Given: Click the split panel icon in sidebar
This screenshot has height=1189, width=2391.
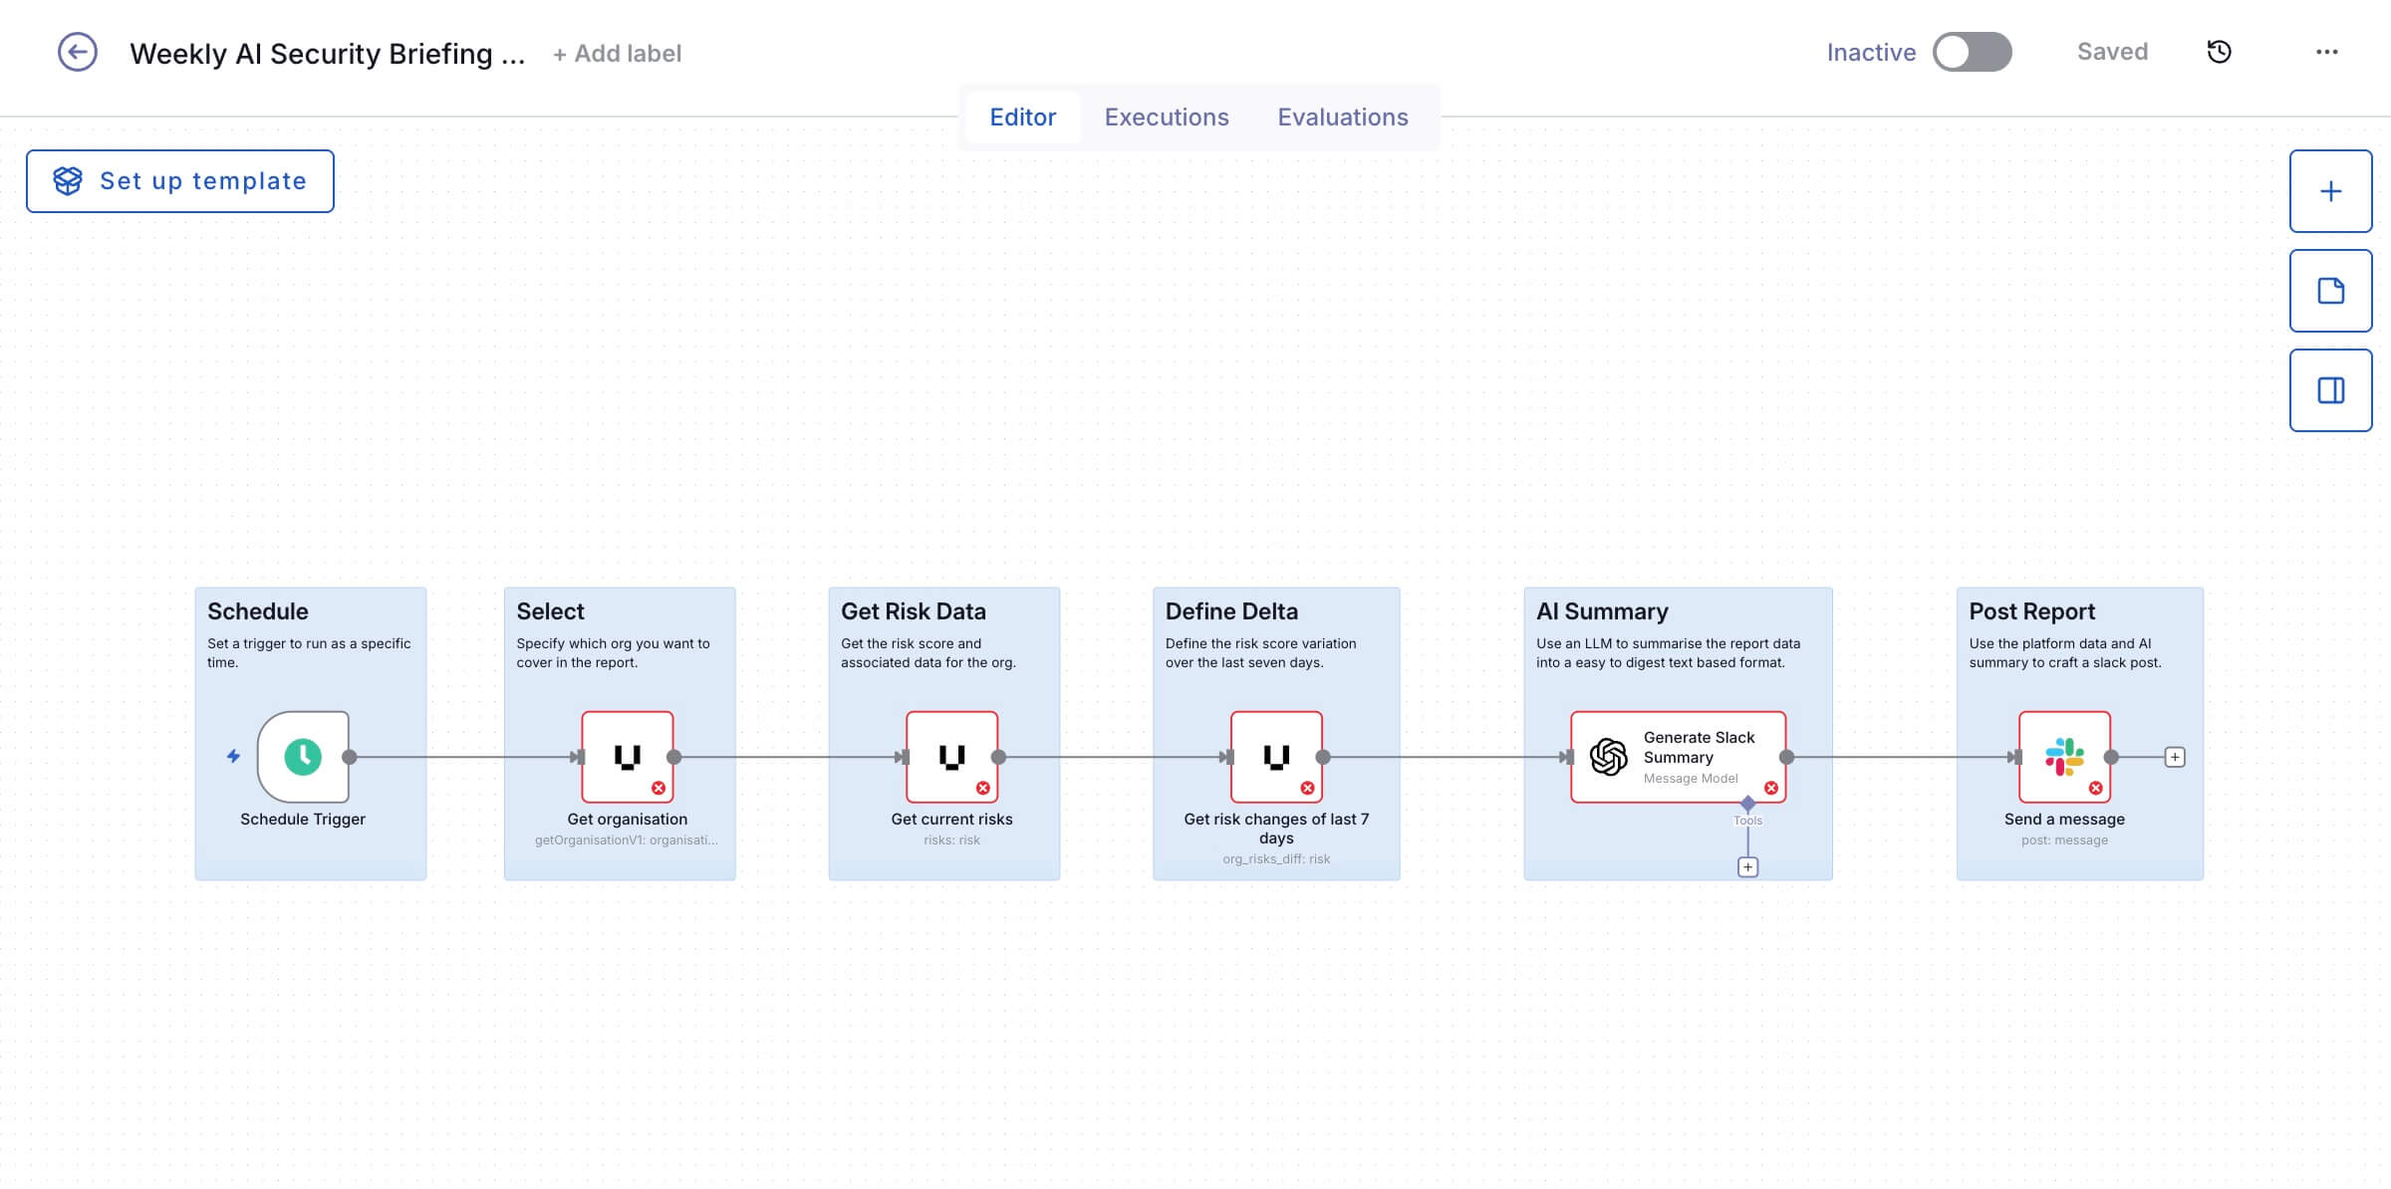Looking at the screenshot, I should pos(2331,389).
